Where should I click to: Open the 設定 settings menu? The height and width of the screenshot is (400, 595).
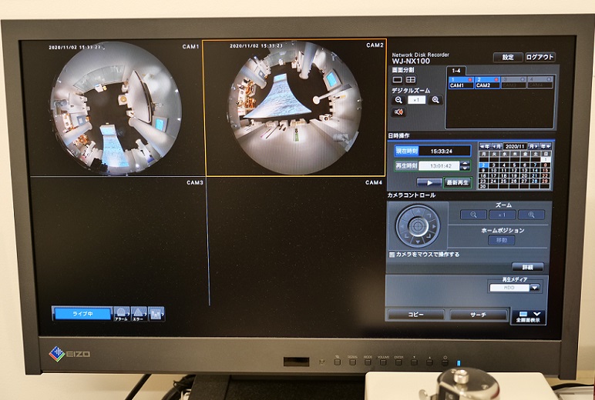click(x=507, y=58)
